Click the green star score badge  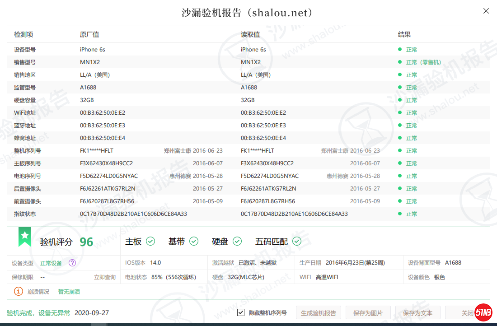pyautogui.click(x=25, y=237)
